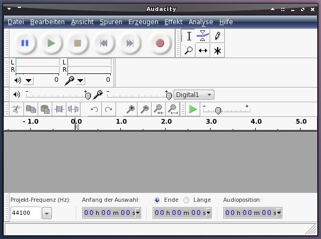Open the window menu arrow in the title bar

click(9, 9)
